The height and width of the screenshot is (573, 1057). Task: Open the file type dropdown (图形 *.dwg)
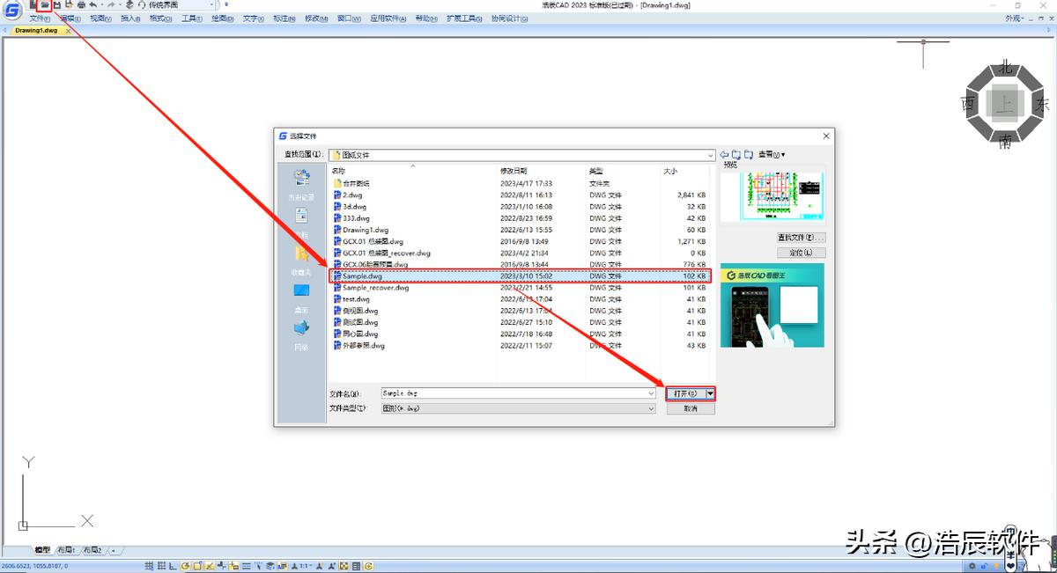651,408
